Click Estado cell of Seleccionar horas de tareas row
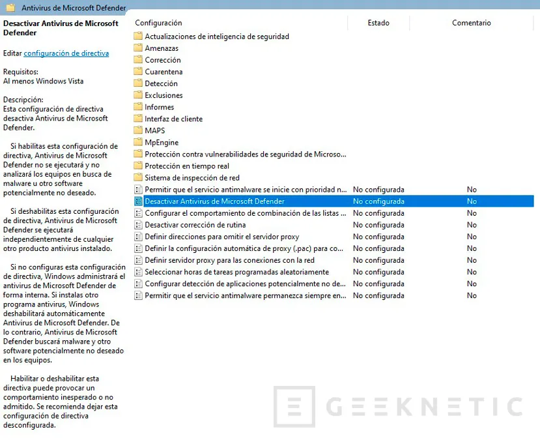The image size is (540, 440). [x=378, y=272]
